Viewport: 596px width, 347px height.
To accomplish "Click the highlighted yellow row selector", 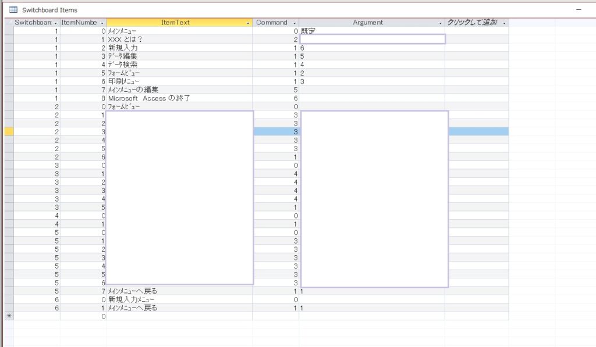I will click(9, 132).
